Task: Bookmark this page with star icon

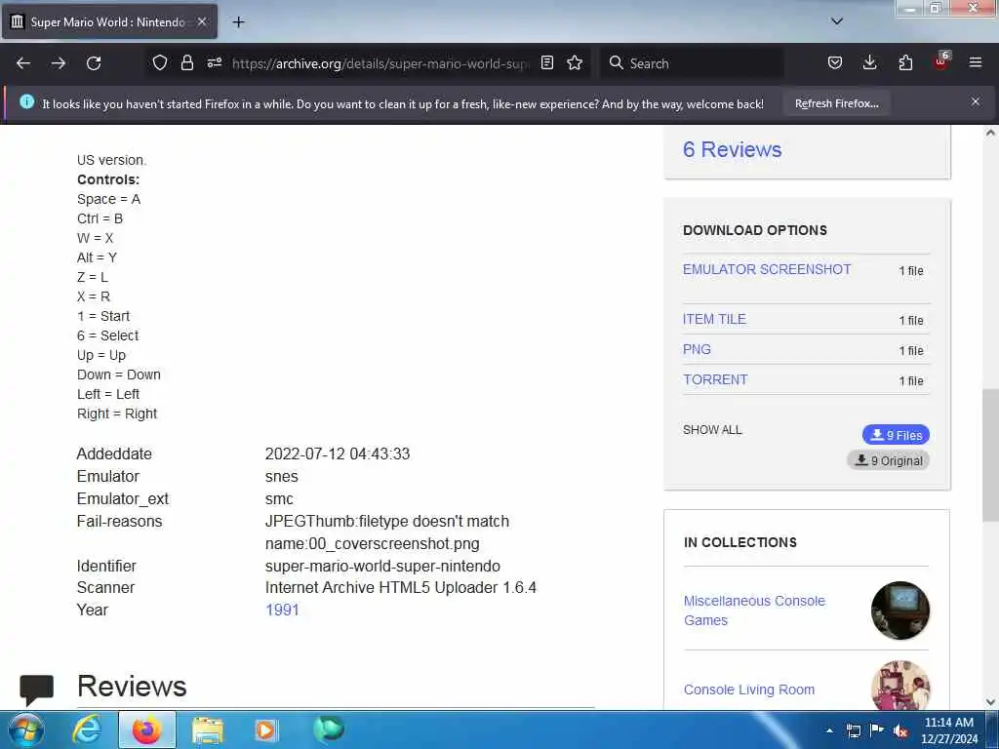Action: click(575, 62)
